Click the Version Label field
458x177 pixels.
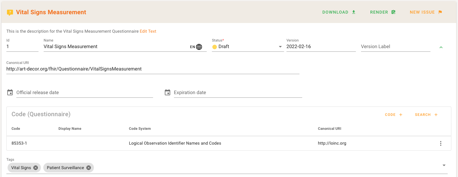pos(395,47)
